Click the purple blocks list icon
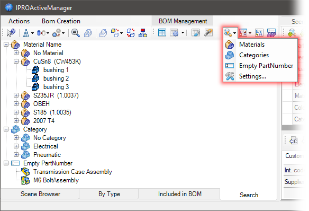 (271, 33)
